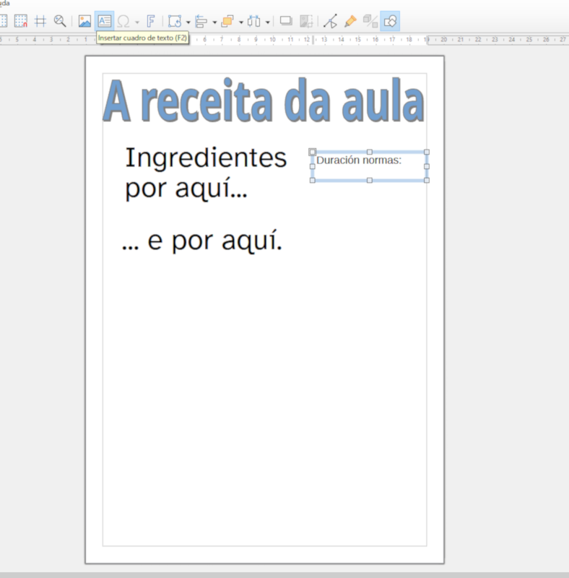Expand the Transformations dropdown arrow
Image resolution: width=569 pixels, height=578 pixels.
coord(188,22)
